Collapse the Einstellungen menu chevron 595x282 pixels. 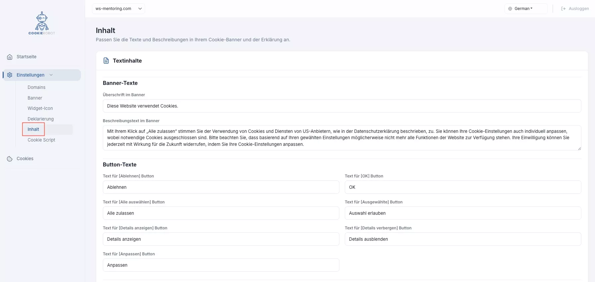pyautogui.click(x=51, y=75)
